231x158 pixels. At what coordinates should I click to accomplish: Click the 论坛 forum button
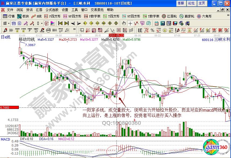click(x=191, y=3)
